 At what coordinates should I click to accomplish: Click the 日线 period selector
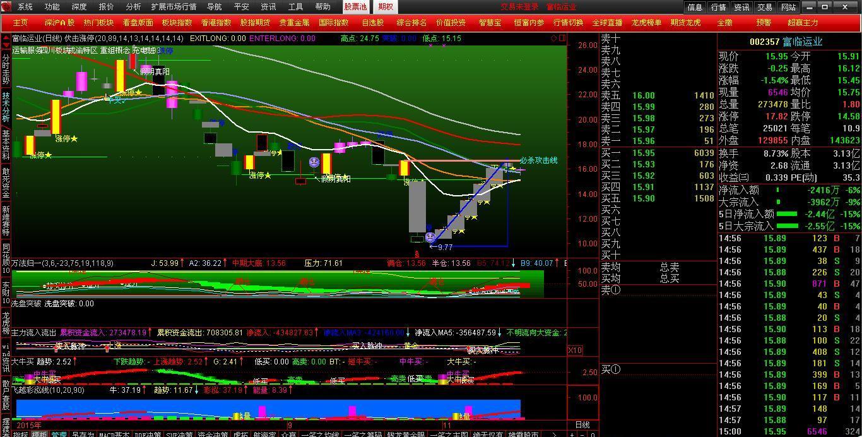(582, 425)
